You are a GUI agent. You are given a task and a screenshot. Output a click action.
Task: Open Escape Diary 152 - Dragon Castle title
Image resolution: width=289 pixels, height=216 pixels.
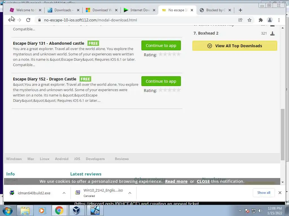[x=45, y=79]
